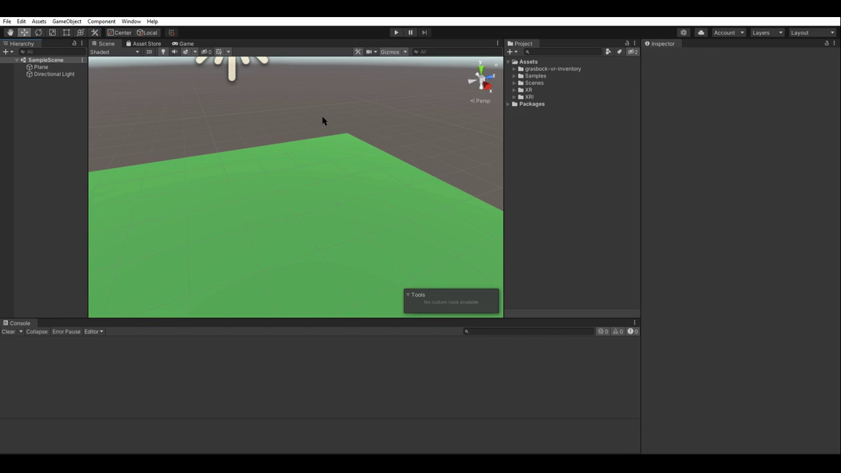Open Account dropdown
841x473 pixels.
click(x=729, y=32)
